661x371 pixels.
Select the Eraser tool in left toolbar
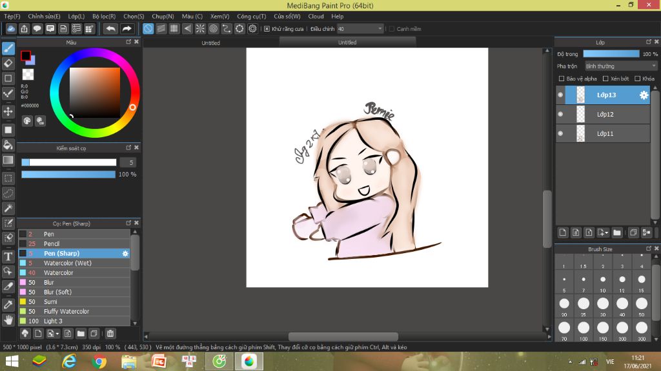point(8,63)
